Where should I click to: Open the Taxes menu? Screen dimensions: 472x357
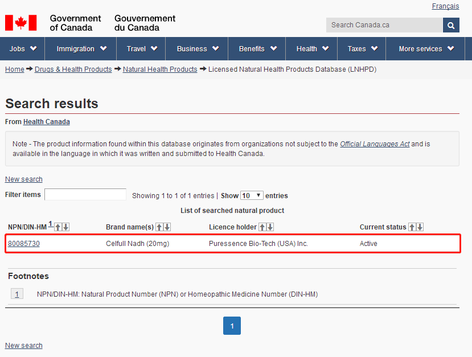[362, 49]
